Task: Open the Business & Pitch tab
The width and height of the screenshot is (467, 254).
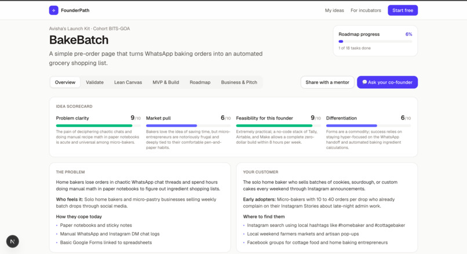Action: 239,82
